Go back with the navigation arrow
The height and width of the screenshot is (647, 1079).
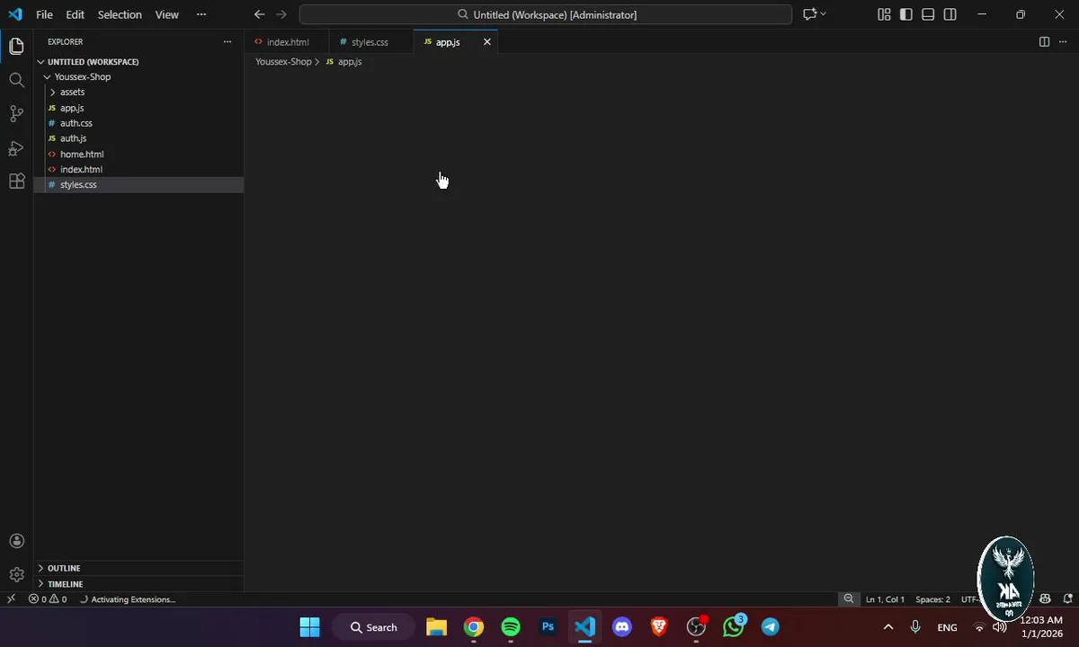[x=259, y=14]
